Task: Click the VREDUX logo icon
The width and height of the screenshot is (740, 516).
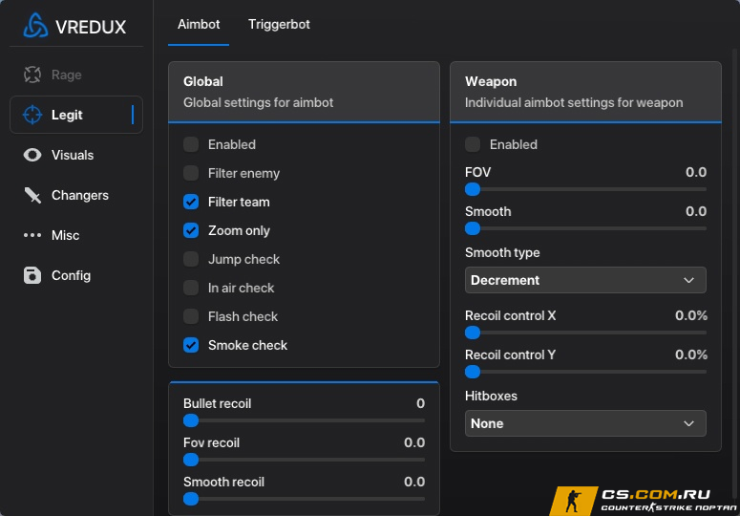Action: point(36,26)
